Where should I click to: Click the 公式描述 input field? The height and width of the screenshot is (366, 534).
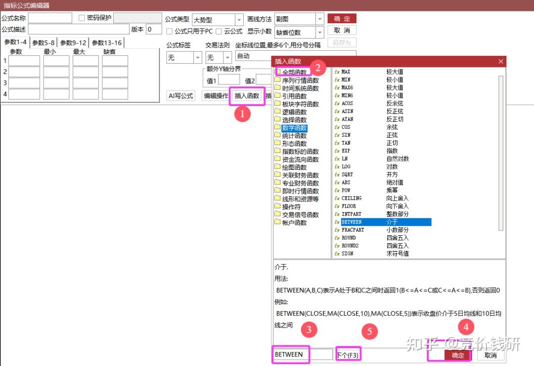point(79,29)
